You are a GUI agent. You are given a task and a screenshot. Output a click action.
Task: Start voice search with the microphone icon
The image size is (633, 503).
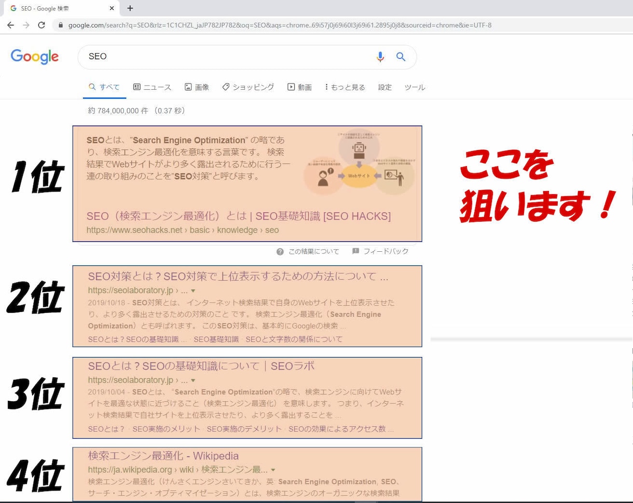(380, 57)
